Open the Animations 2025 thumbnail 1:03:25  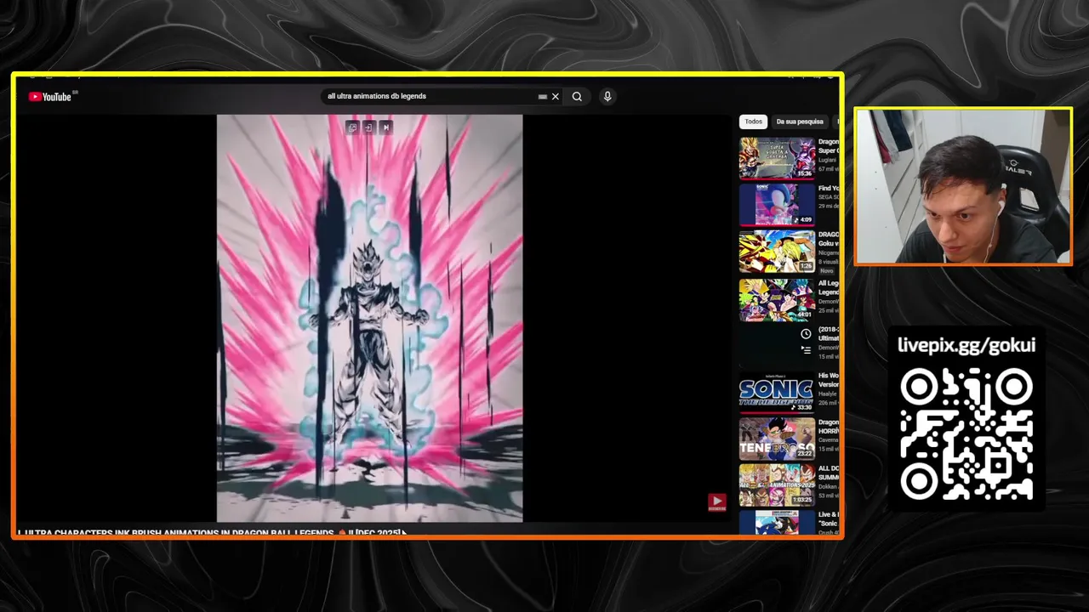coord(777,484)
